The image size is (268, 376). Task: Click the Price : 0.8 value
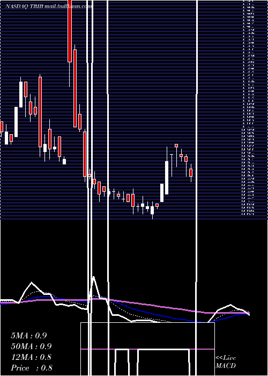click(32, 368)
